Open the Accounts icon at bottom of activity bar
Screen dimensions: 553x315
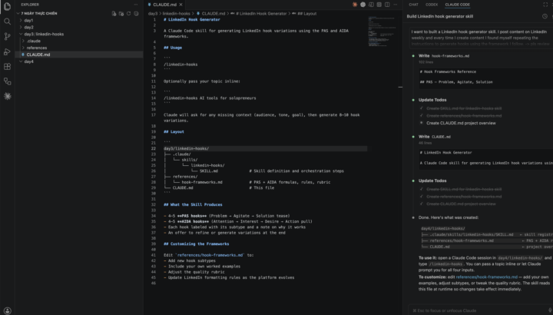(x=7, y=310)
